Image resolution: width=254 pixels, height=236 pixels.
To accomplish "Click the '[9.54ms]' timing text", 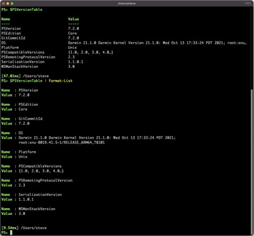I will tap(10, 228).
